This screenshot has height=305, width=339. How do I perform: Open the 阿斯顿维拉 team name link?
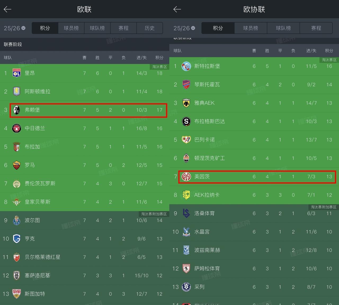37,91
